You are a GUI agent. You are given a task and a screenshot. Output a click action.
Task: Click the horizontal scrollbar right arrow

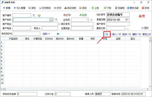pyautogui.click(x=147, y=89)
